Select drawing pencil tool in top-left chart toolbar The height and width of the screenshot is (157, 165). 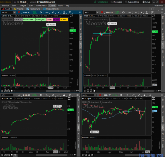click(59, 13)
